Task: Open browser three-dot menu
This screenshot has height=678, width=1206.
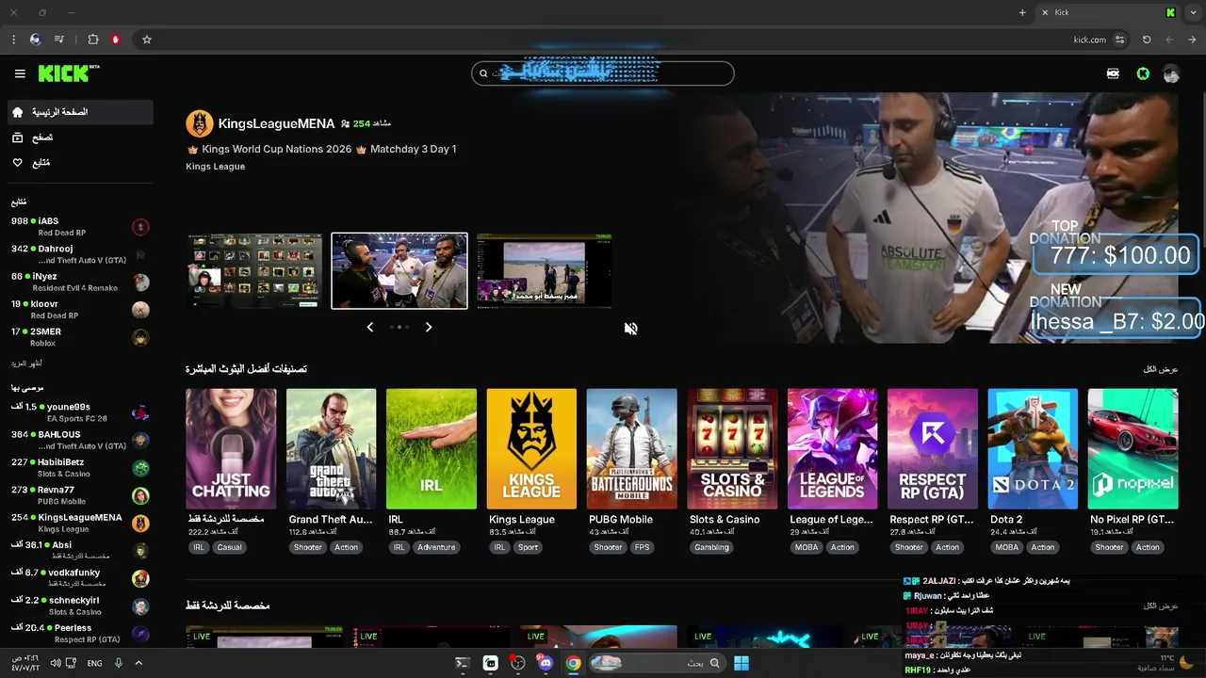Action: pos(13,40)
